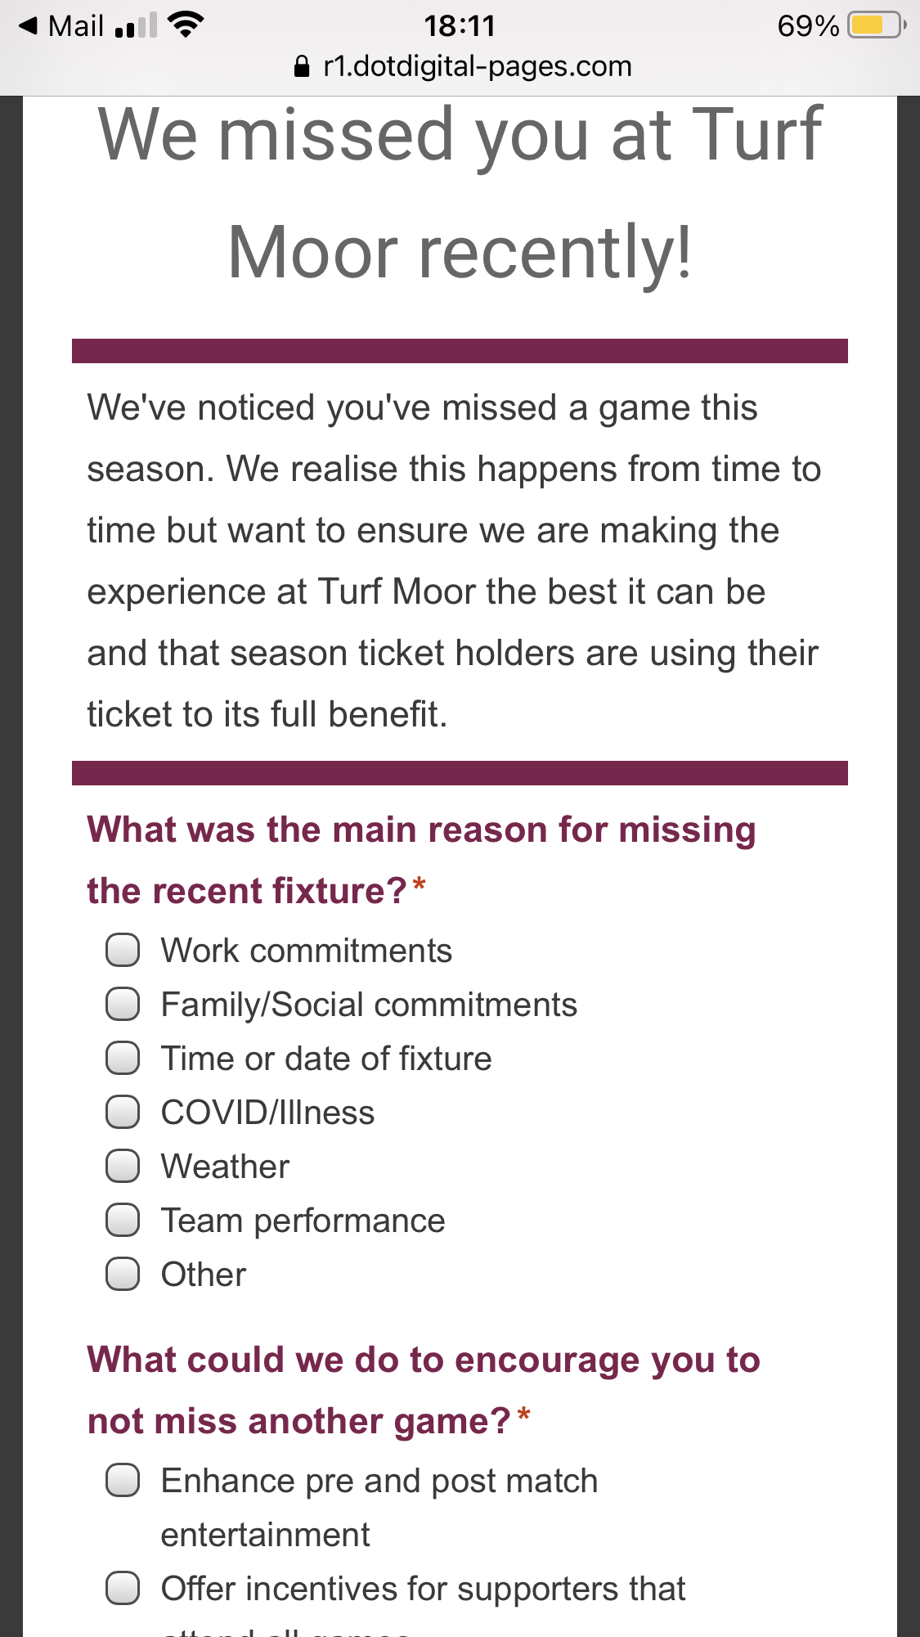This screenshot has width=920, height=1637.
Task: Tap the battery indicator icon
Action: [x=876, y=25]
